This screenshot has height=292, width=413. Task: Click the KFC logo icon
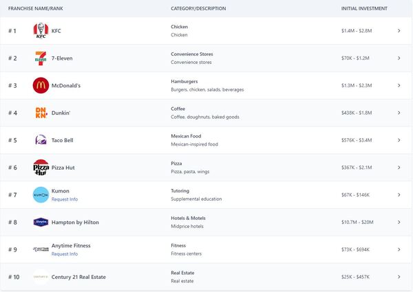pyautogui.click(x=41, y=30)
